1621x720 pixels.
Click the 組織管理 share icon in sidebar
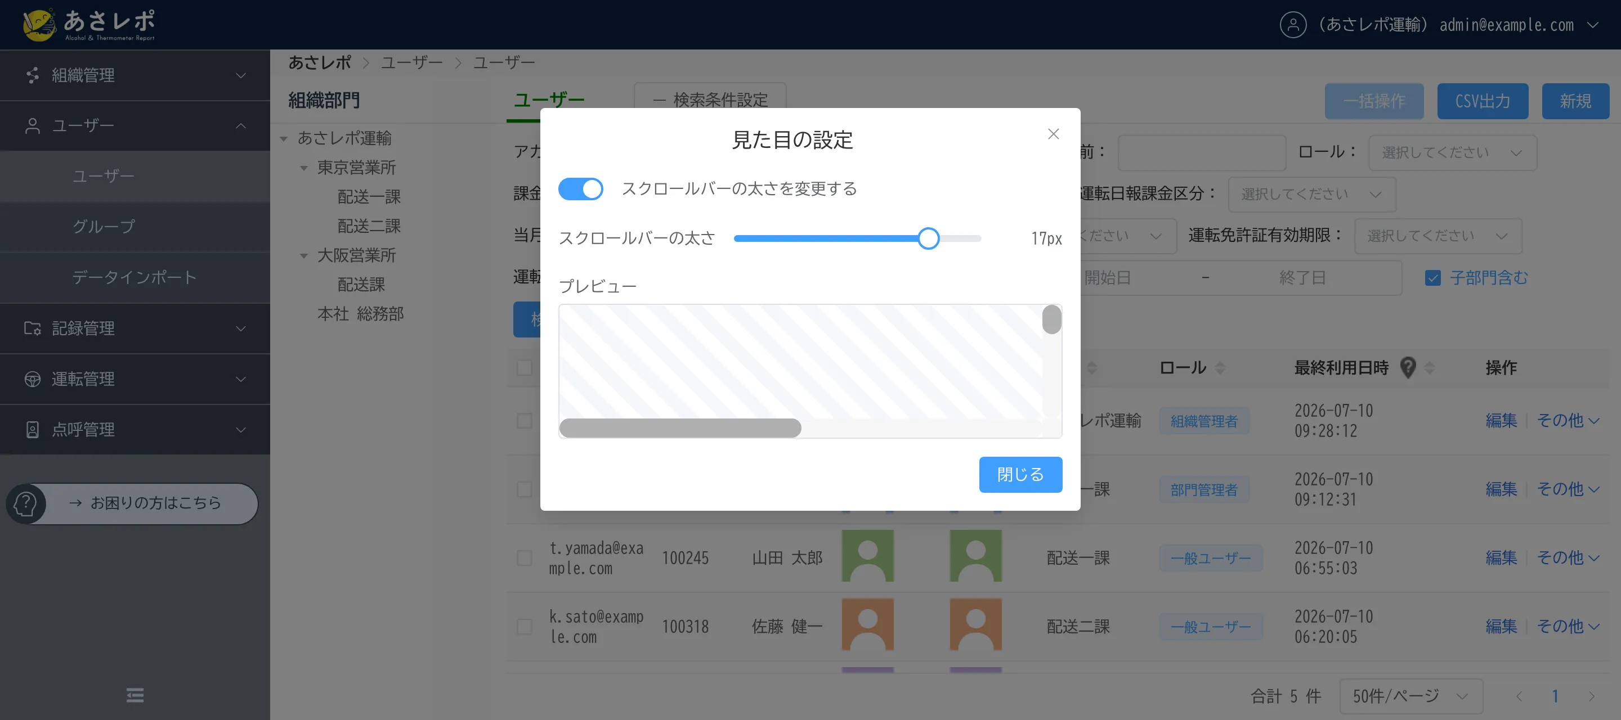32,75
